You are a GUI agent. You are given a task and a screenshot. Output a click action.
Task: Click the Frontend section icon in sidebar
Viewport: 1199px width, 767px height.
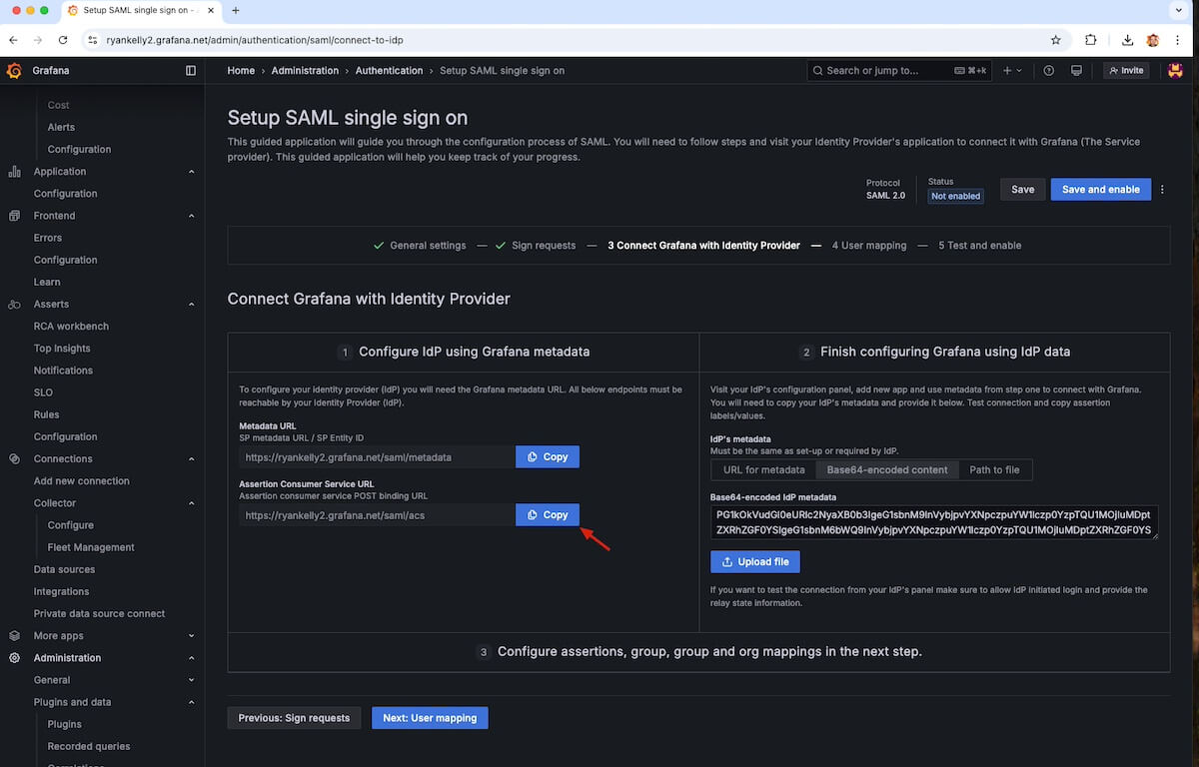14,216
